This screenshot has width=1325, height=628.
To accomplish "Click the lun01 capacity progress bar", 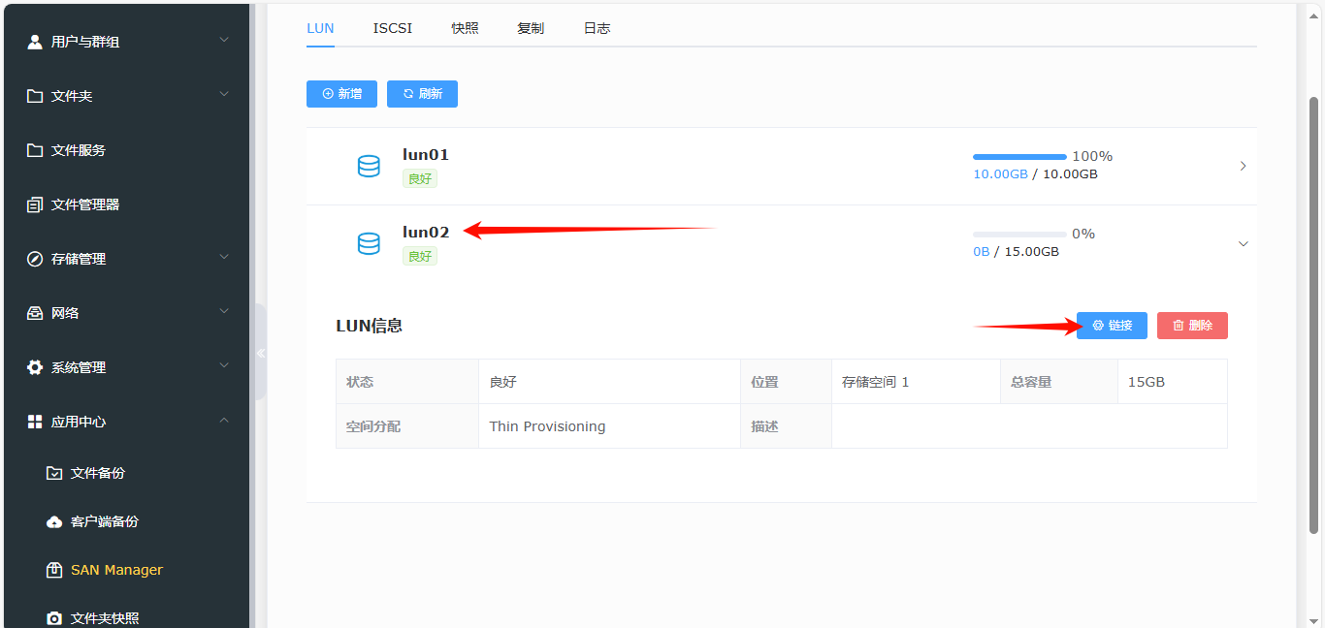I will (x=1018, y=155).
